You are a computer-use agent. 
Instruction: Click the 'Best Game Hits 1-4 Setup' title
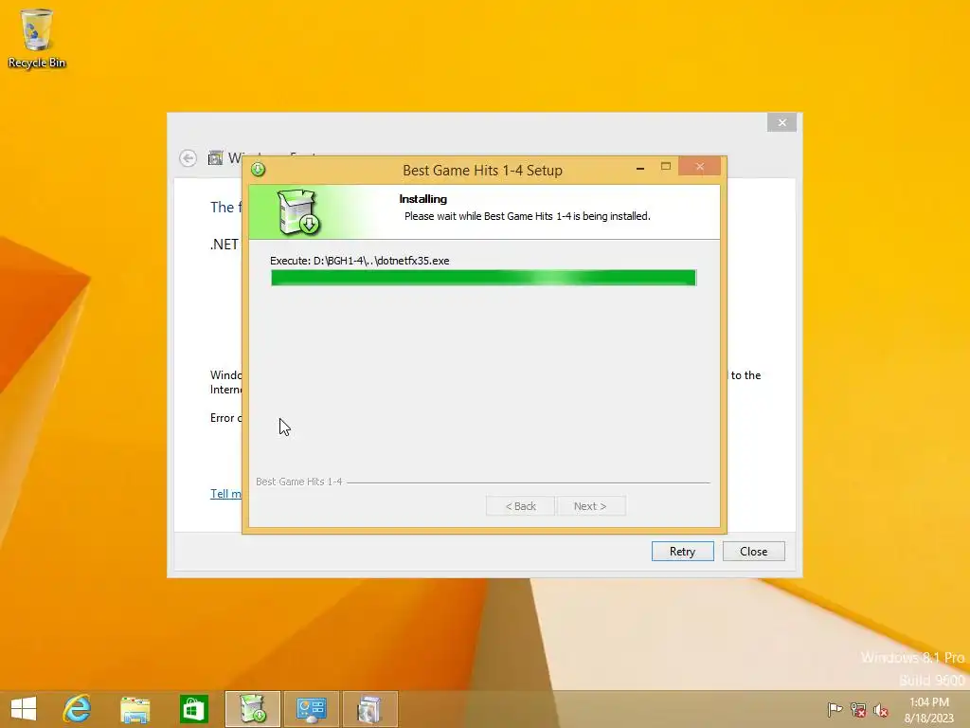(482, 171)
